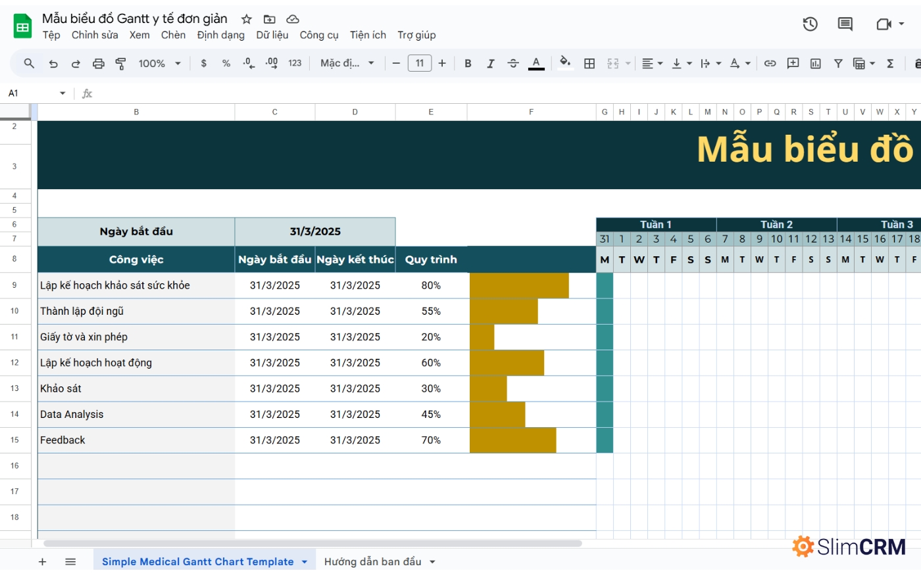Open Hướng dẫn ban đầu tab dropdown arrow
Viewport: 921px width, 575px height.
pos(432,562)
